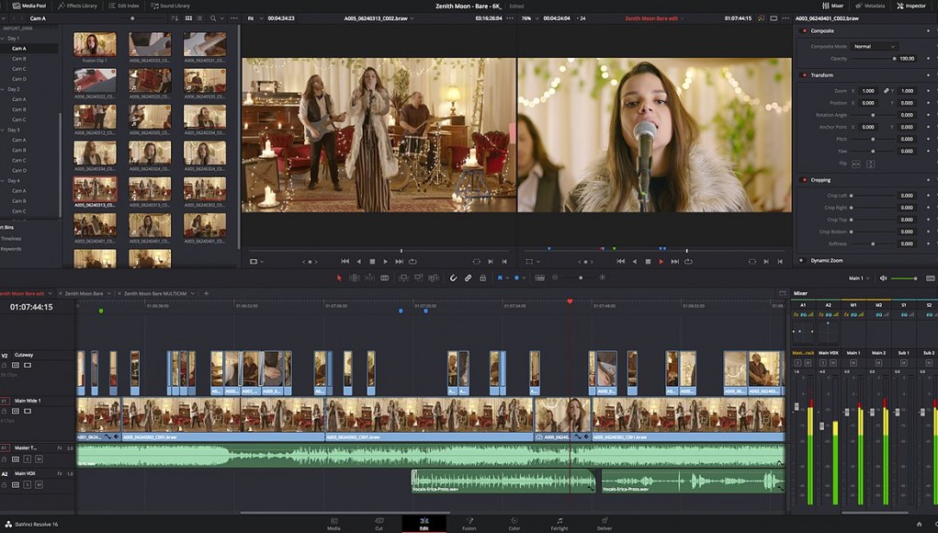The height and width of the screenshot is (533, 938).
Task: Click the speaker mute icon near Main 1
Action: [883, 278]
